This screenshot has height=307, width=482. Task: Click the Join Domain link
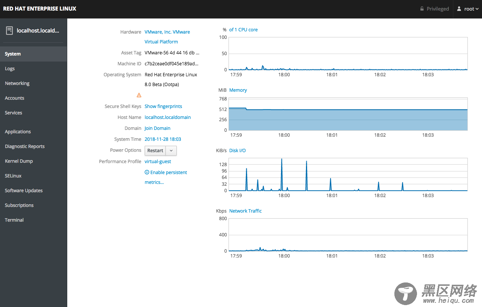click(x=158, y=128)
